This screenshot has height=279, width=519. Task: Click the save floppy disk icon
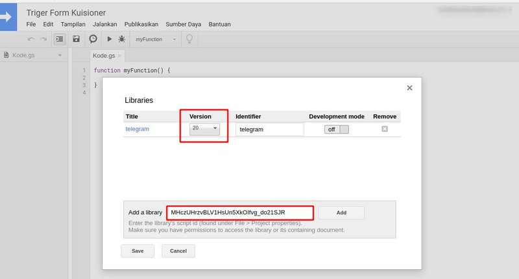[77, 39]
